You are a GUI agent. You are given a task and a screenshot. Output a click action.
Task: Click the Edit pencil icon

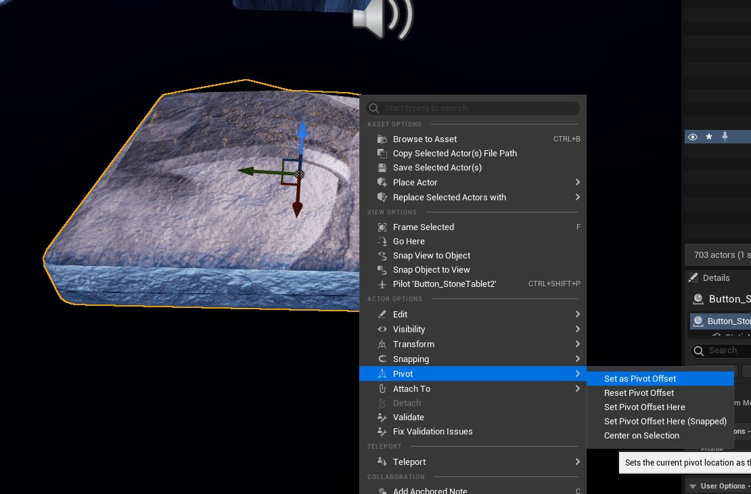382,314
